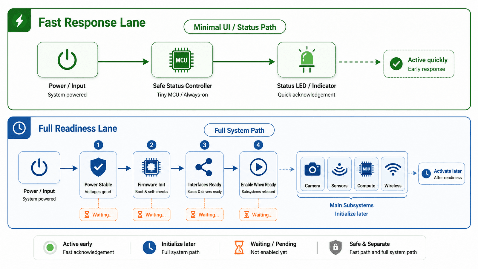This screenshot has height=269, width=478.
Task: Click the lightning bolt Fast Response icon
Action: point(19,21)
